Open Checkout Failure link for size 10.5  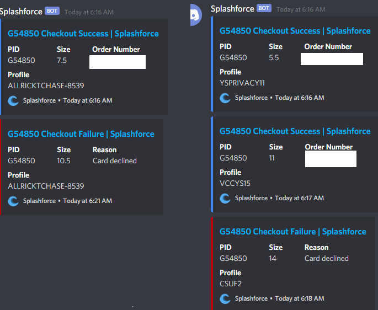(x=81, y=134)
